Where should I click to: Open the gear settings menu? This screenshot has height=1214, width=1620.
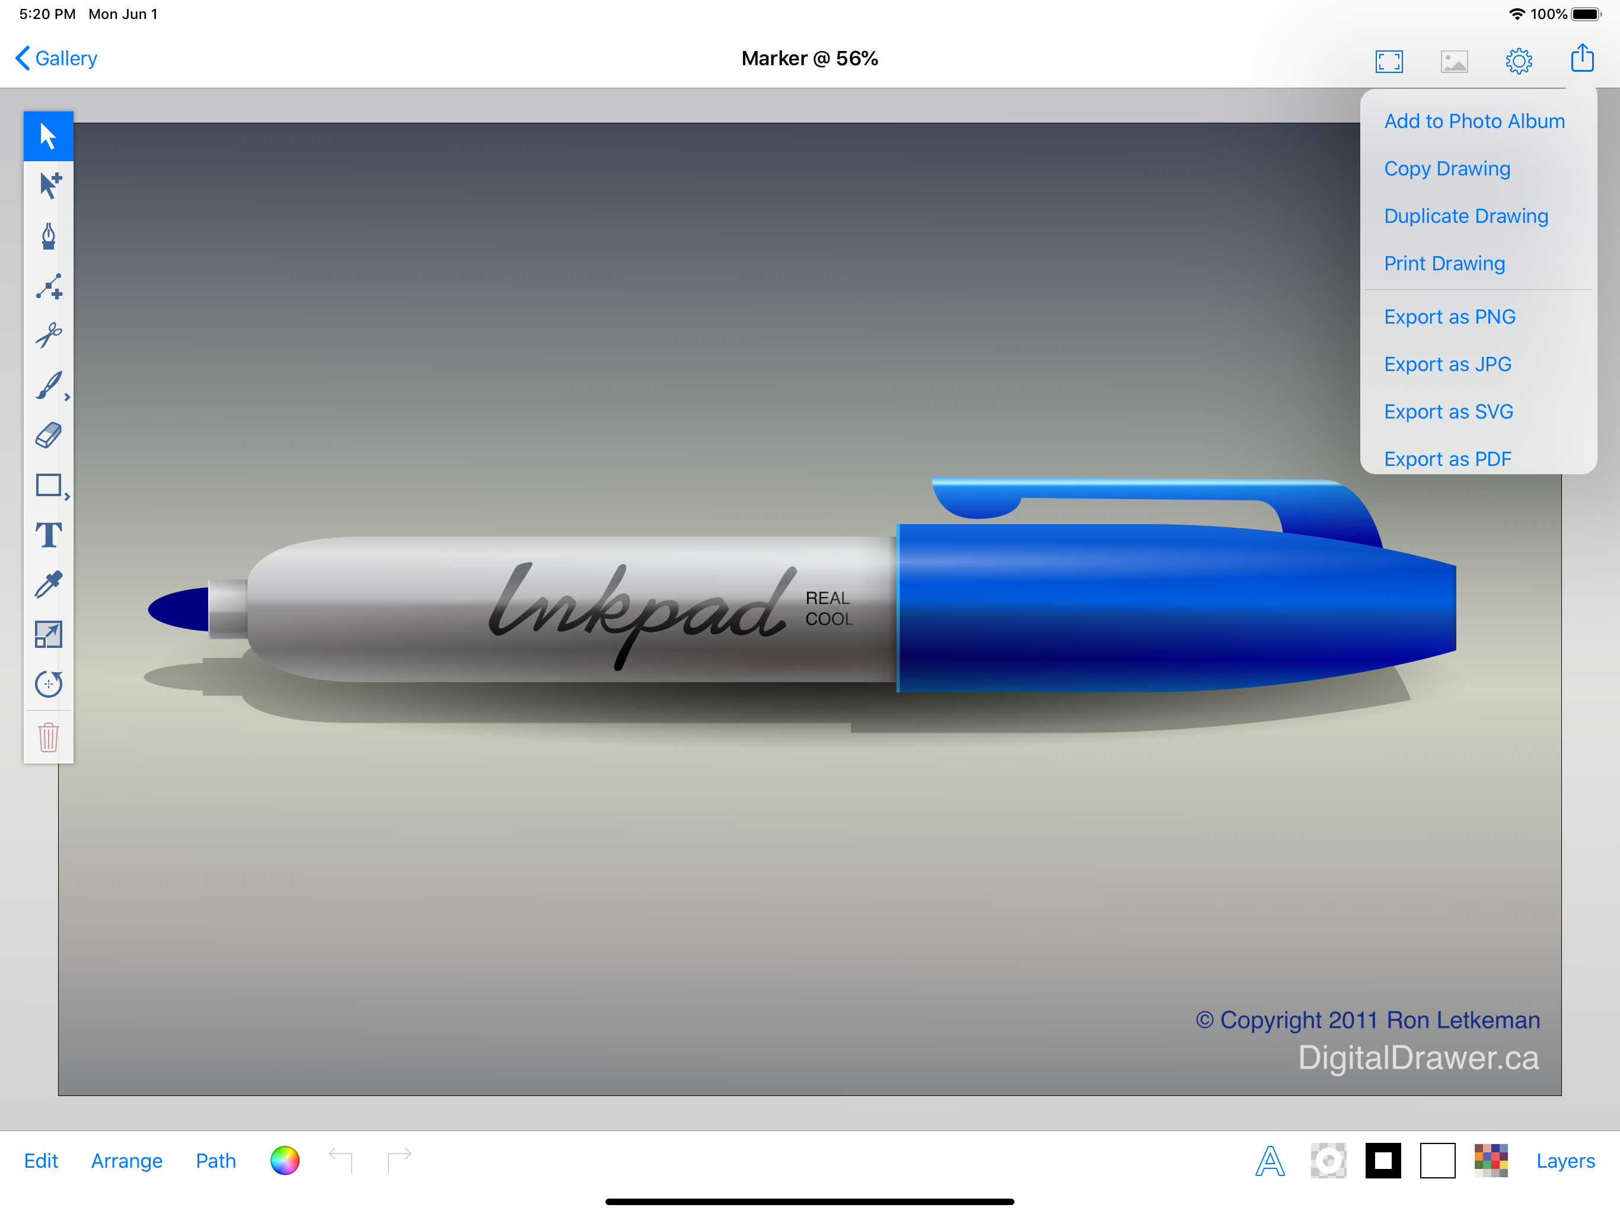1519,61
